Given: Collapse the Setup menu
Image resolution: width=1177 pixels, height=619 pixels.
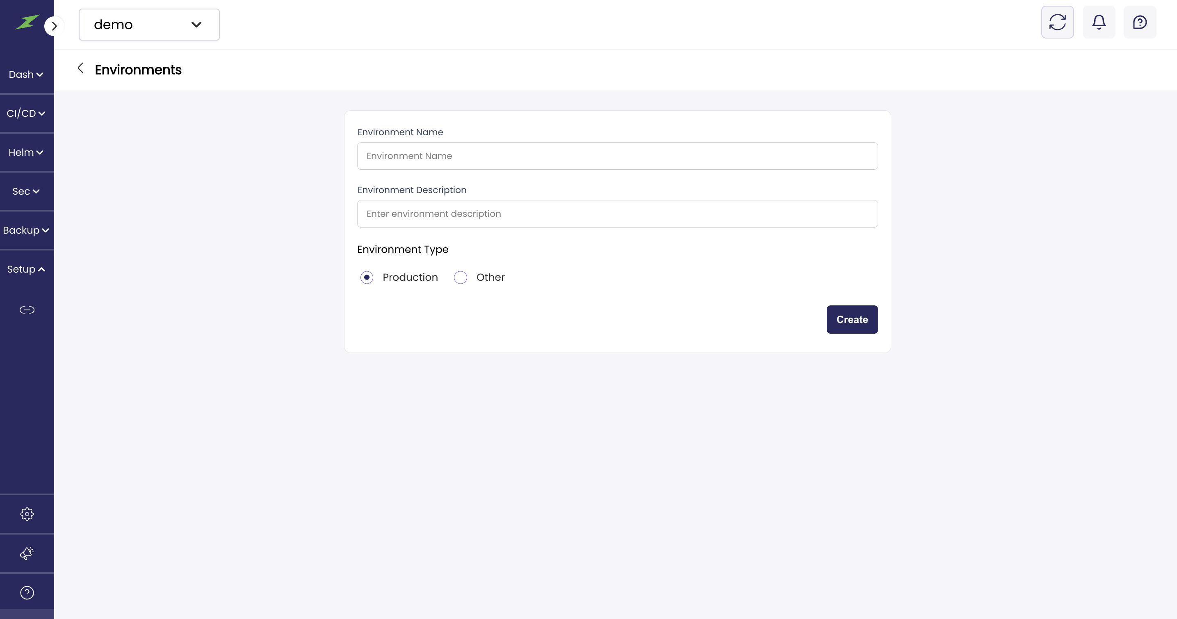Looking at the screenshot, I should click(26, 269).
